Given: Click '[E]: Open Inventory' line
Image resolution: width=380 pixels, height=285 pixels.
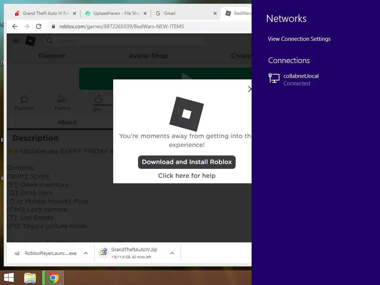Looking at the screenshot, I should coord(38,184).
